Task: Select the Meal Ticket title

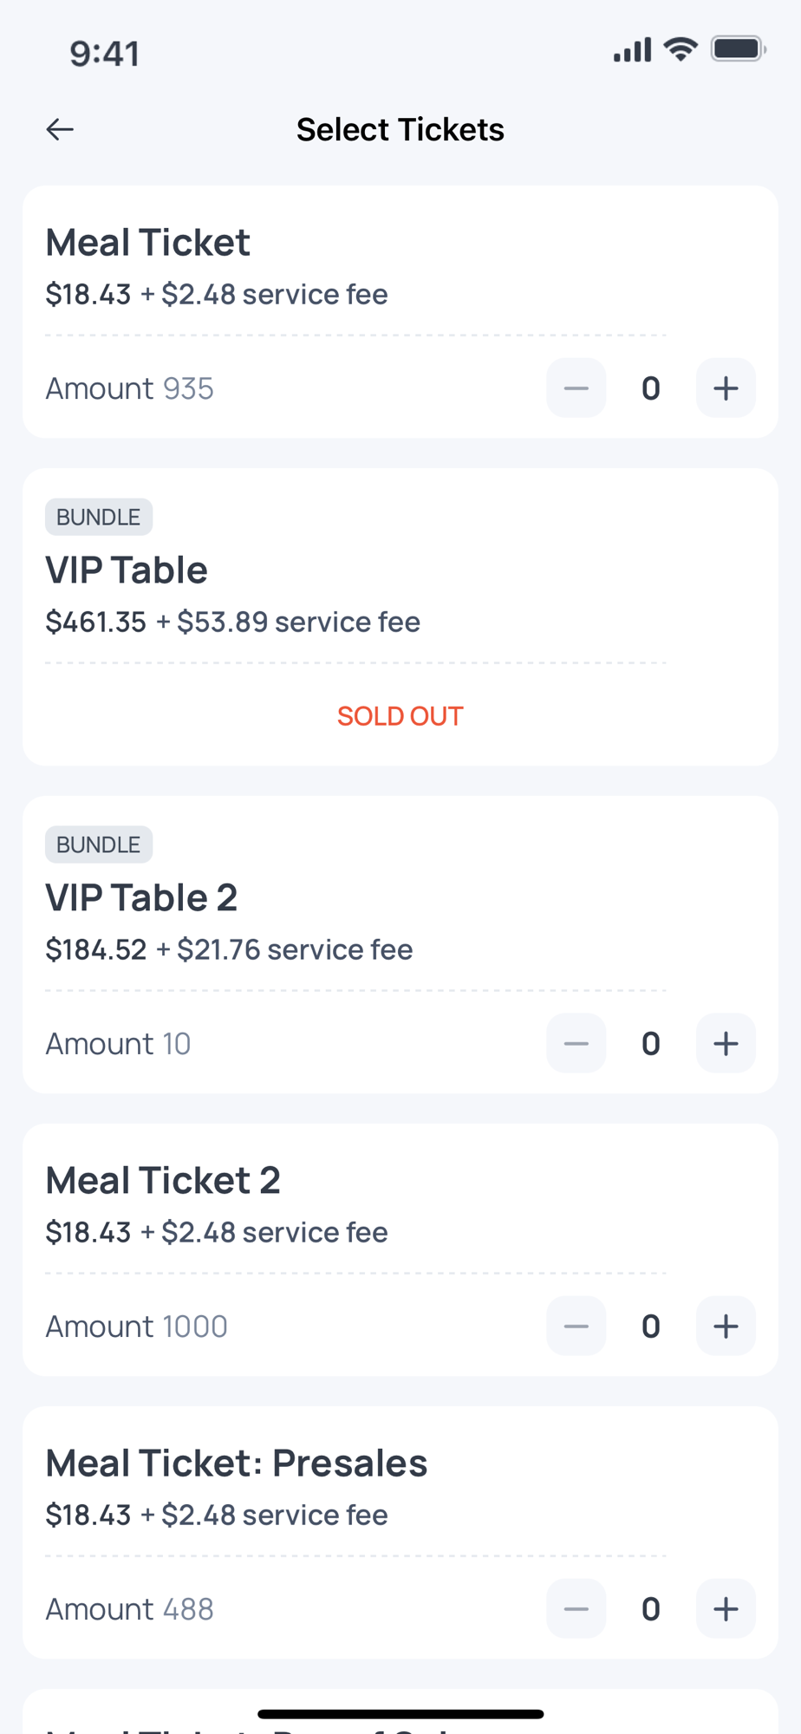Action: coord(147,243)
